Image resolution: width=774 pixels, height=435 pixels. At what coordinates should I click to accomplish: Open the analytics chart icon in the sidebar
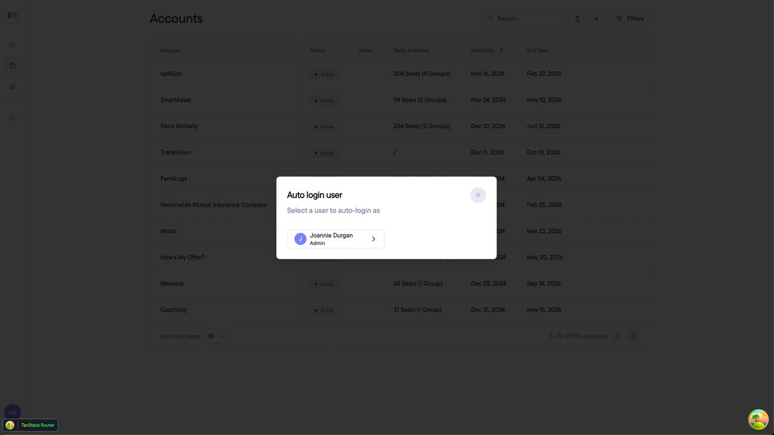point(12,118)
